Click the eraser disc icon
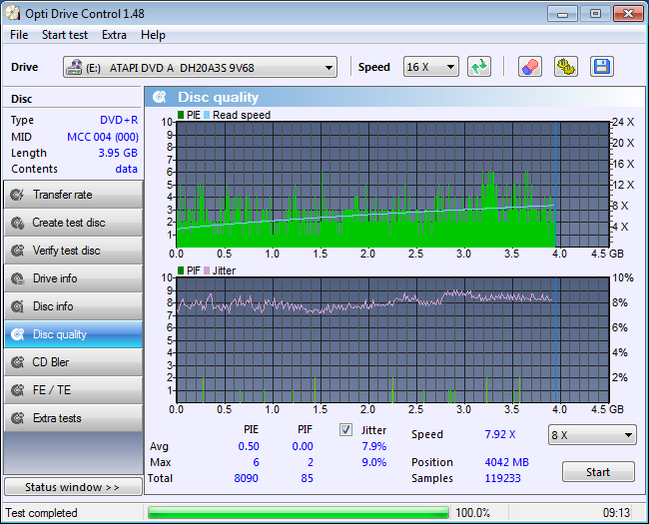649x524 pixels. (530, 67)
